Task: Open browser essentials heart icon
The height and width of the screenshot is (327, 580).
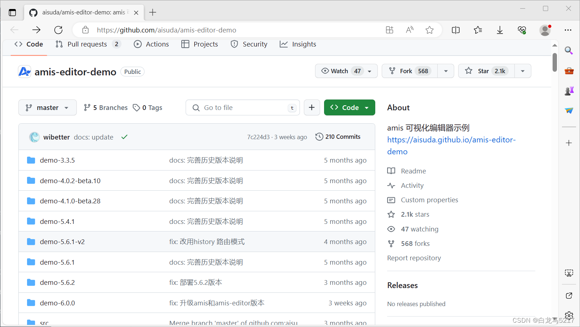Action: [522, 30]
